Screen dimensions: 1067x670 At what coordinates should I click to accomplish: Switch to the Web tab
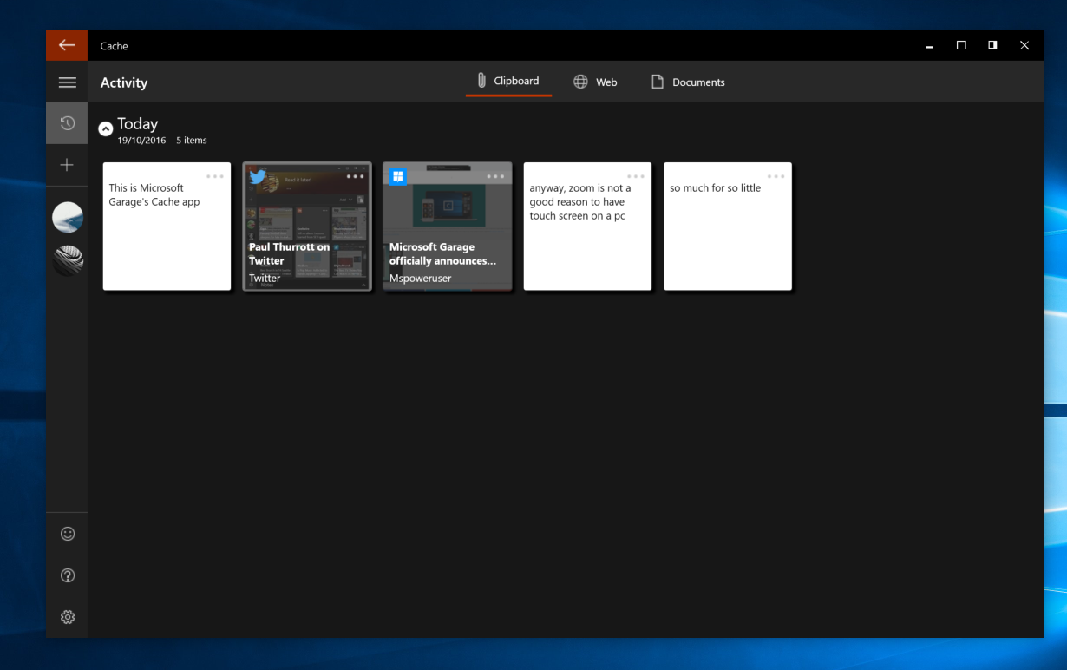[x=595, y=82]
